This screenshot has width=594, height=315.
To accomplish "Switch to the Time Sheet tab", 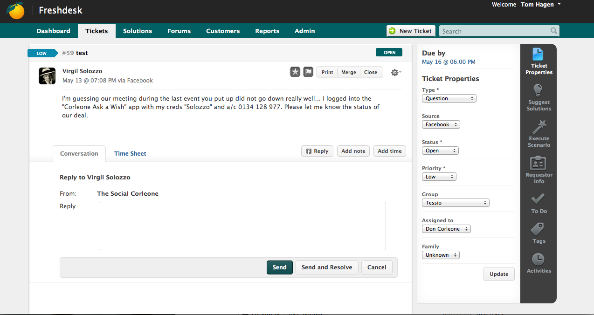I will 130,153.
